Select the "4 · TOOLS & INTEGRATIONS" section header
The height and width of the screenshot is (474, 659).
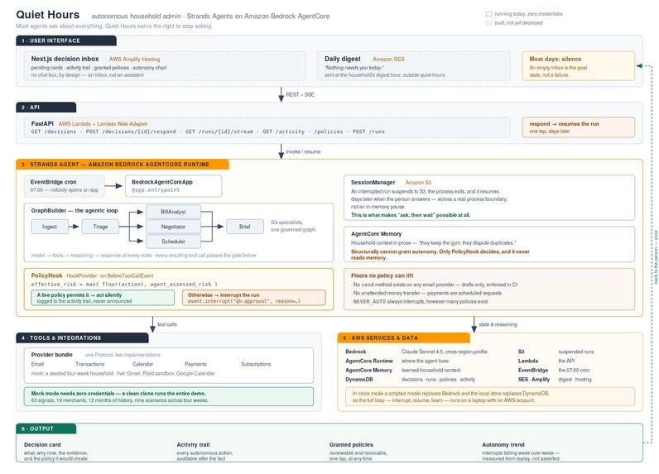point(82,338)
